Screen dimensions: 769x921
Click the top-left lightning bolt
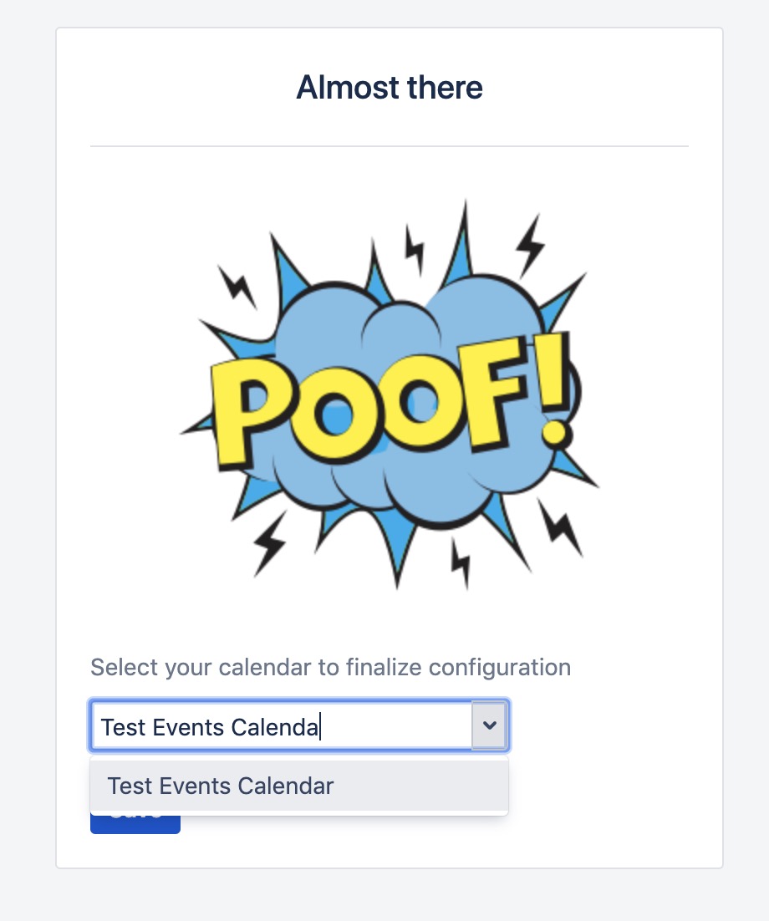[x=237, y=285]
